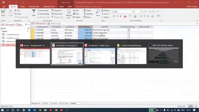Open Advanced filter dropdown

57,14
